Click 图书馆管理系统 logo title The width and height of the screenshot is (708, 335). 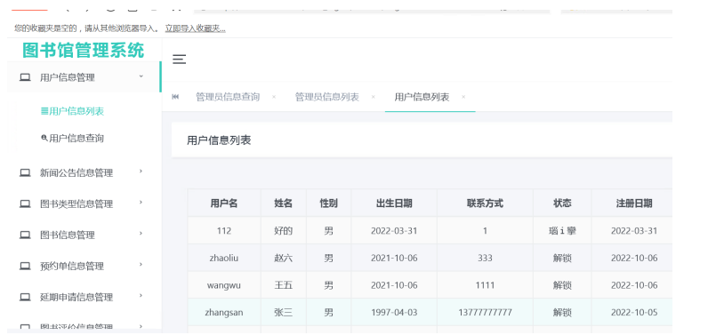tap(83, 50)
